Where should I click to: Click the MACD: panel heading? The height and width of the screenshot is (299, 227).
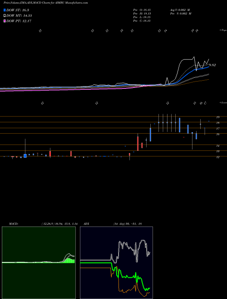[x=13, y=224]
